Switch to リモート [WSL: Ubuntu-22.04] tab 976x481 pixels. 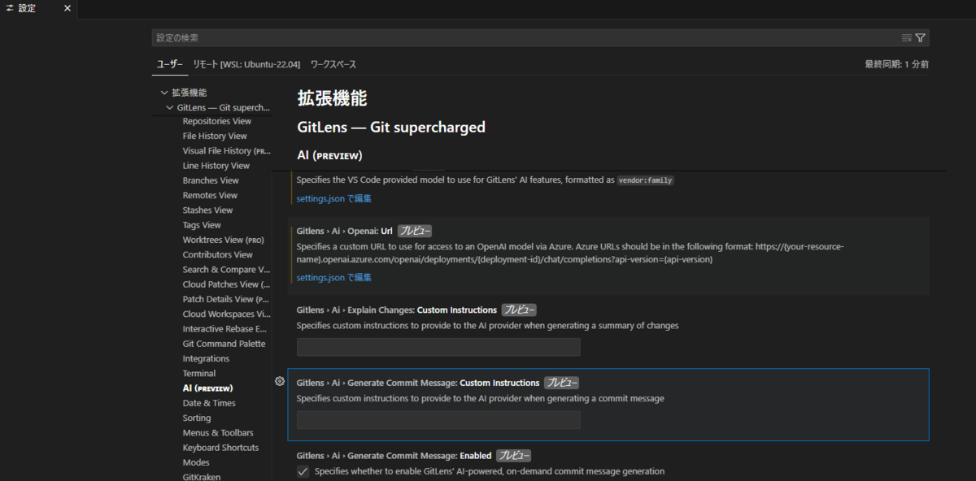pos(246,64)
